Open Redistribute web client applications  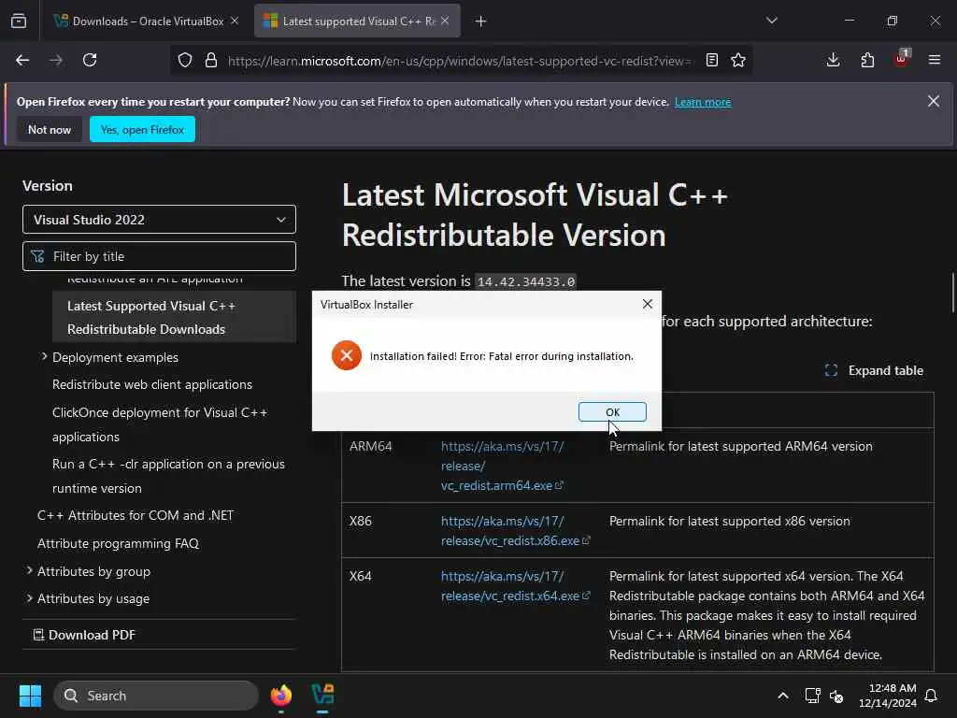152,384
